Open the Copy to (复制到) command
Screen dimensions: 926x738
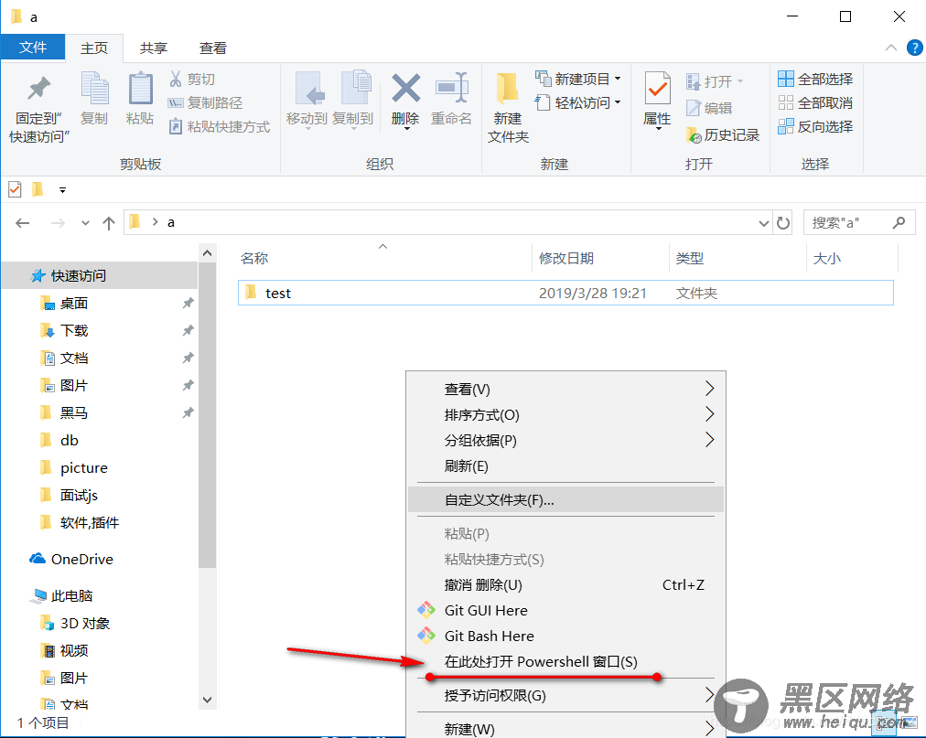pyautogui.click(x=352, y=99)
